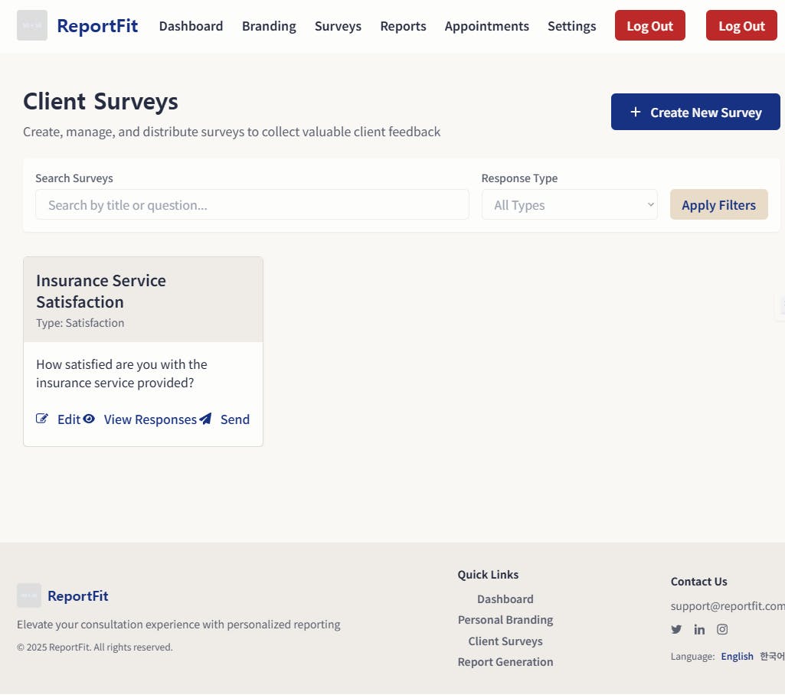Screen dimensions: 785x698
Task: Expand the Response Type 'All Types' dropdown
Action: pyautogui.click(x=569, y=204)
